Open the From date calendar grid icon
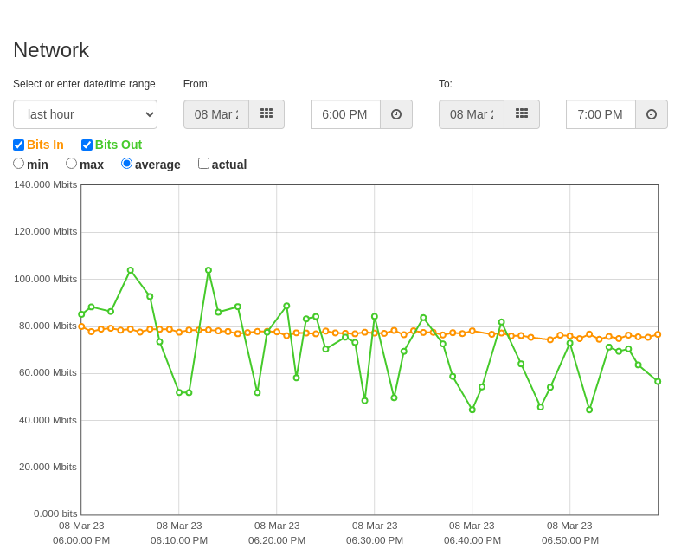 [267, 114]
